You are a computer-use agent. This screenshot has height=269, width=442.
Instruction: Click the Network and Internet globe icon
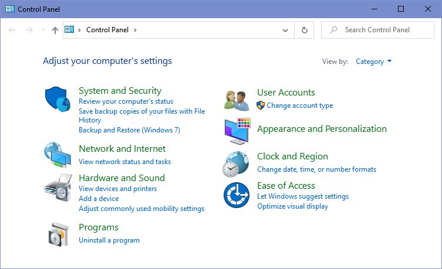(58, 155)
